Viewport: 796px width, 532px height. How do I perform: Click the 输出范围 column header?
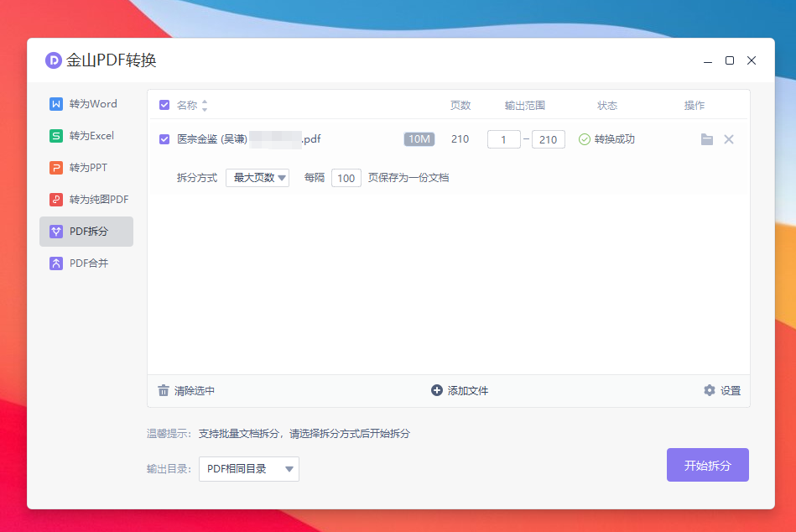525,106
